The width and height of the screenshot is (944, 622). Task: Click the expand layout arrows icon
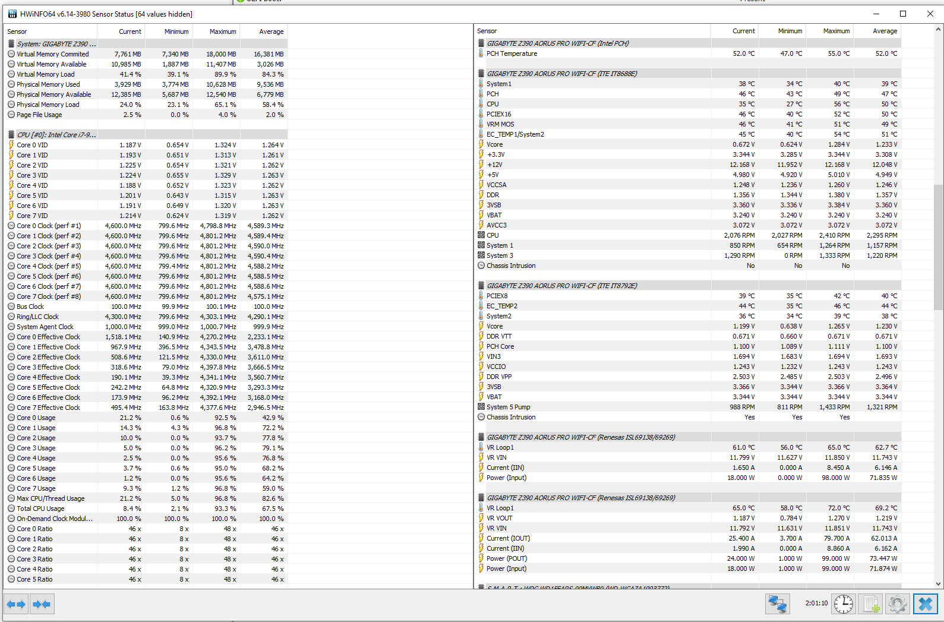pos(16,604)
